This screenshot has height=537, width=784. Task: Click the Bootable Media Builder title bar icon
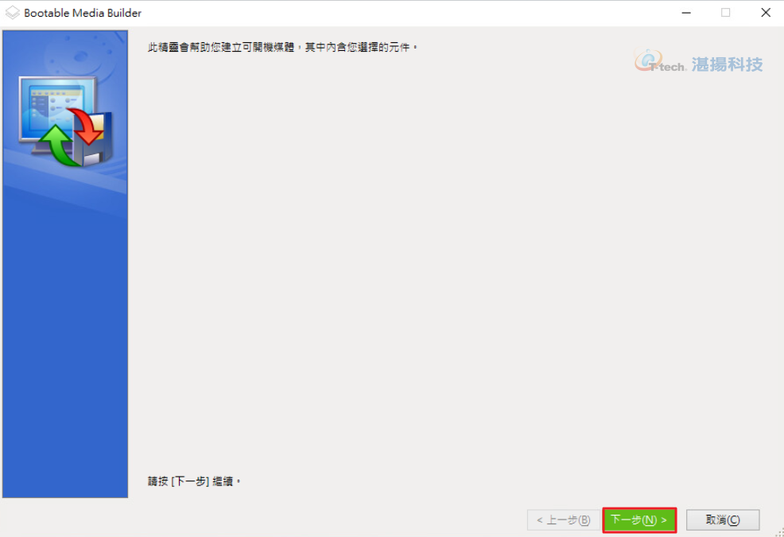[x=12, y=13]
